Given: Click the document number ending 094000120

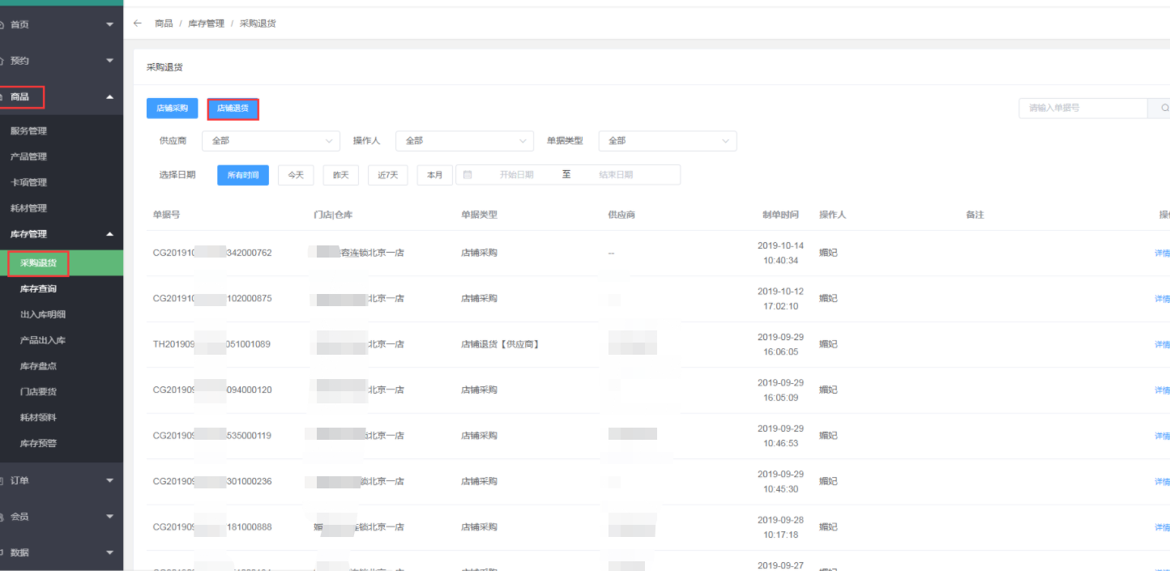Looking at the screenshot, I should (212, 390).
